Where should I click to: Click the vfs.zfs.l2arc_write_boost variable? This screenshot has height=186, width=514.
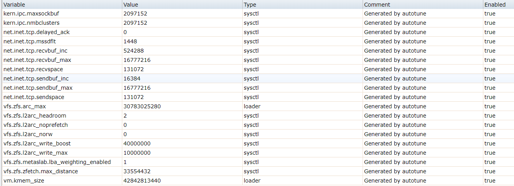(x=37, y=143)
